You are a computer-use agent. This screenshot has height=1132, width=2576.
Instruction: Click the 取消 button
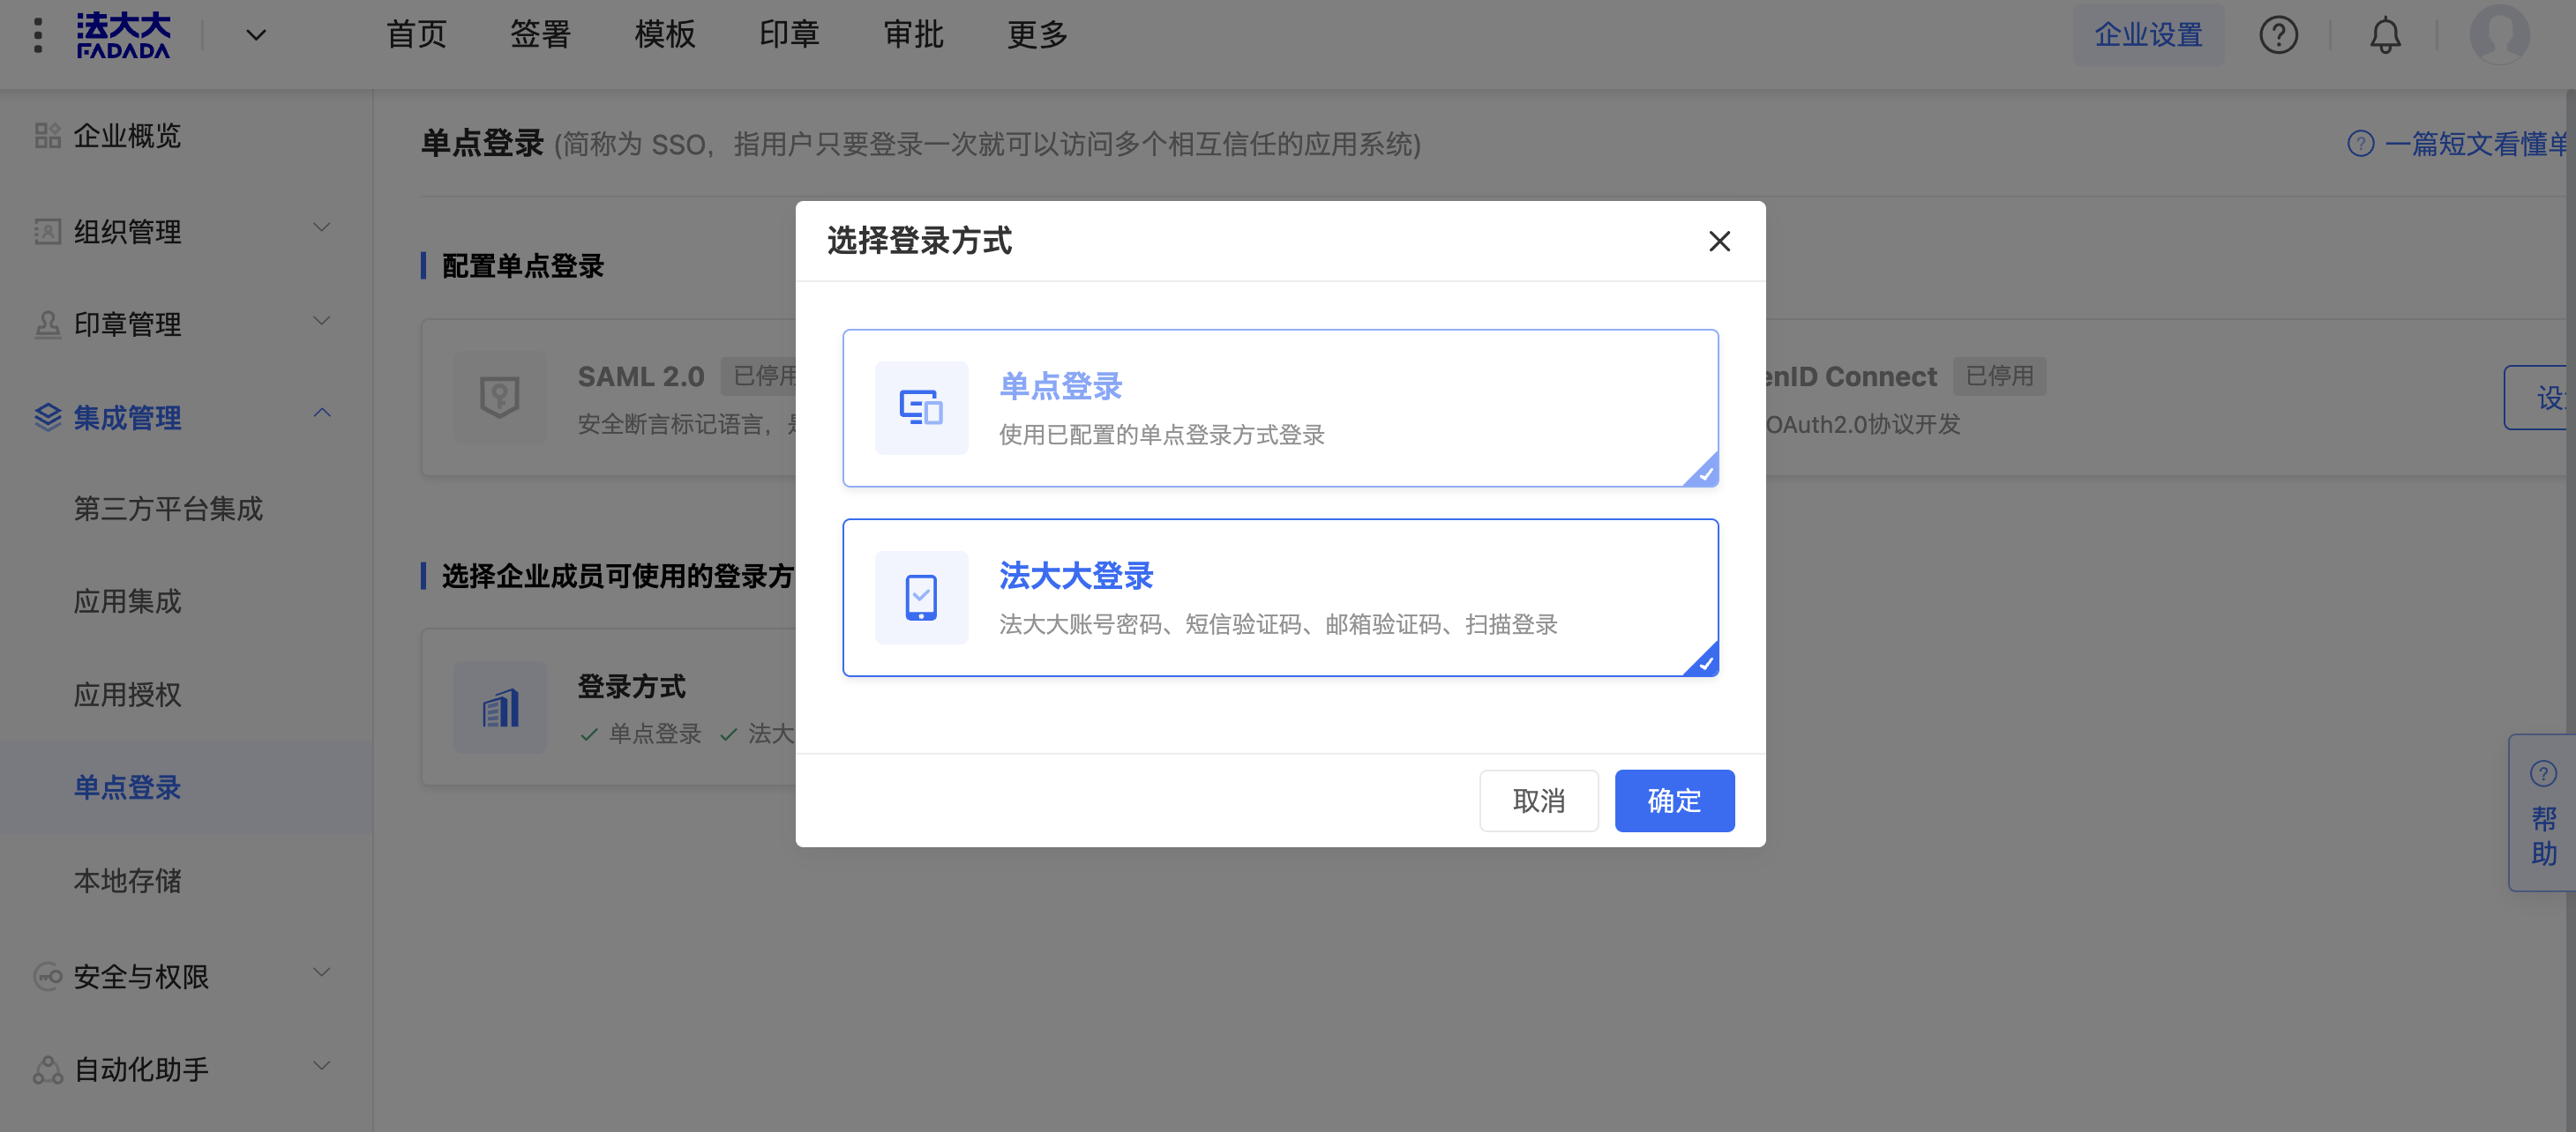click(x=1538, y=801)
